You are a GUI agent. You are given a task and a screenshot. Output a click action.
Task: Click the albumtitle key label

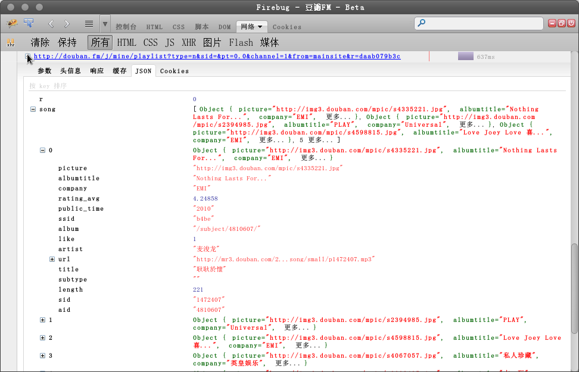[x=79, y=178]
